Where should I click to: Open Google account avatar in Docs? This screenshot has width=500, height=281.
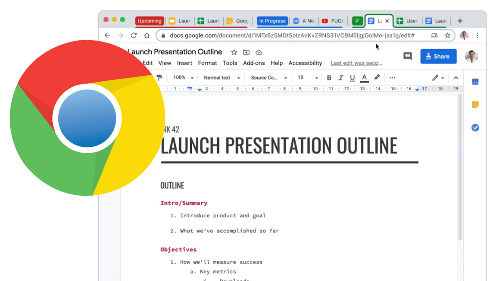tap(471, 56)
